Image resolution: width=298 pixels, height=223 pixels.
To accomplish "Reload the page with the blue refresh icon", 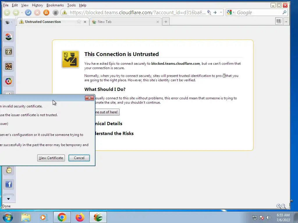I will pyautogui.click(x=28, y=13).
